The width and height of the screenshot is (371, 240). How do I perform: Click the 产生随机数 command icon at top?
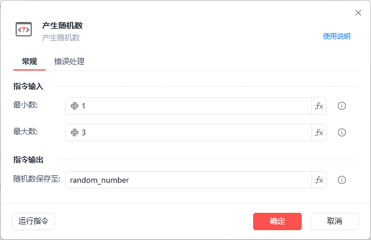click(24, 29)
